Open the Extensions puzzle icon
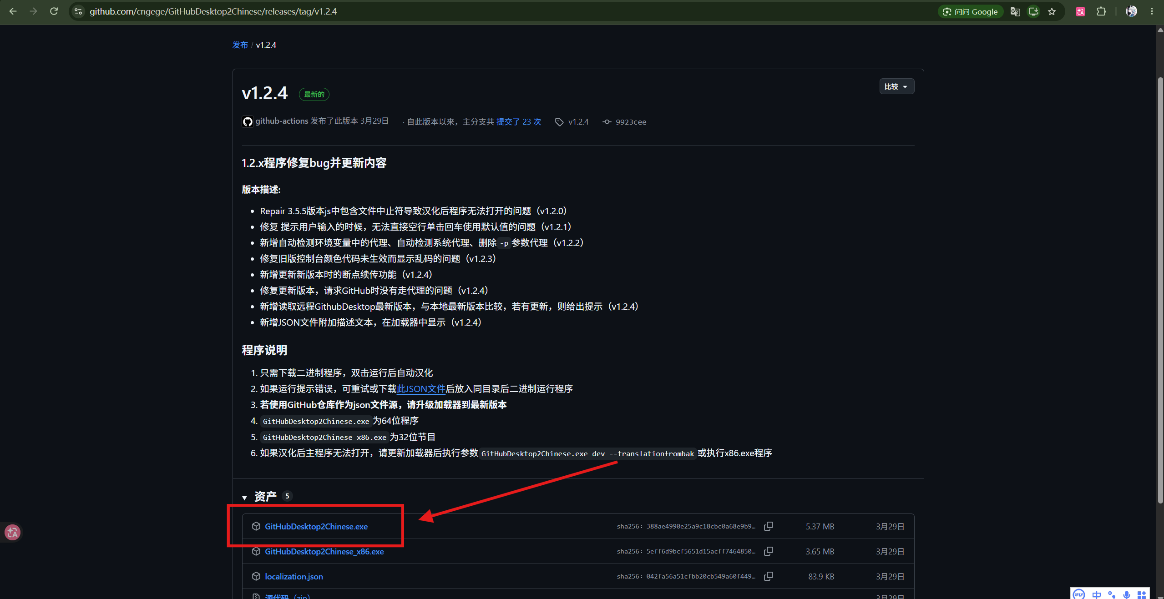The image size is (1164, 599). pyautogui.click(x=1101, y=12)
